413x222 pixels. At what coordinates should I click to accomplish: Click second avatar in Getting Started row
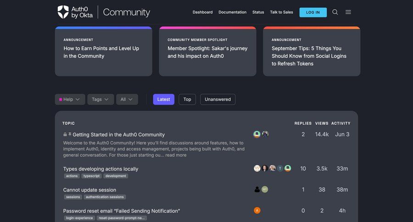click(265, 134)
